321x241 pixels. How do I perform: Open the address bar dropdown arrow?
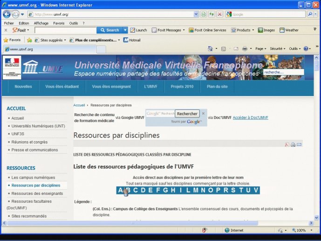[196, 14]
